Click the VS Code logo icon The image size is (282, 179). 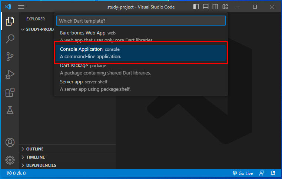(8, 7)
